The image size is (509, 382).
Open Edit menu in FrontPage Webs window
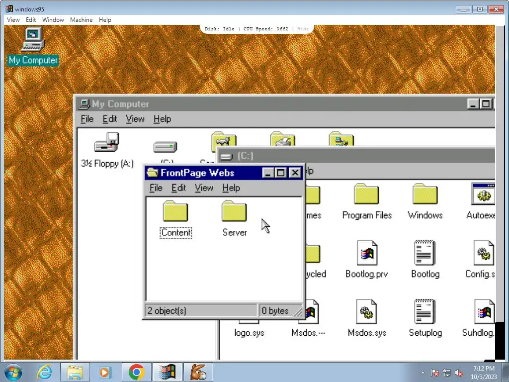(178, 188)
